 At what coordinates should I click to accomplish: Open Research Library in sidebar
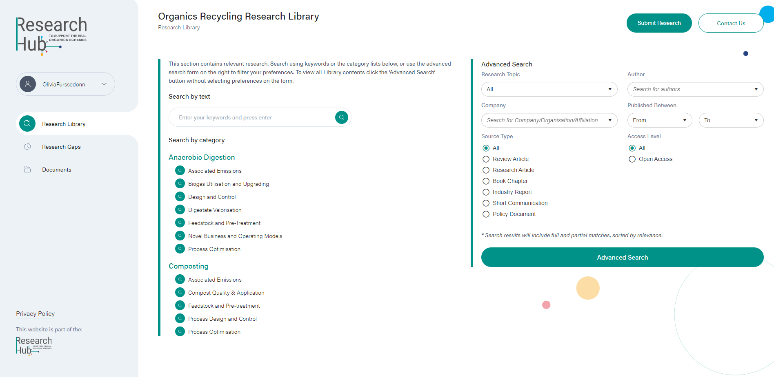[77, 123]
